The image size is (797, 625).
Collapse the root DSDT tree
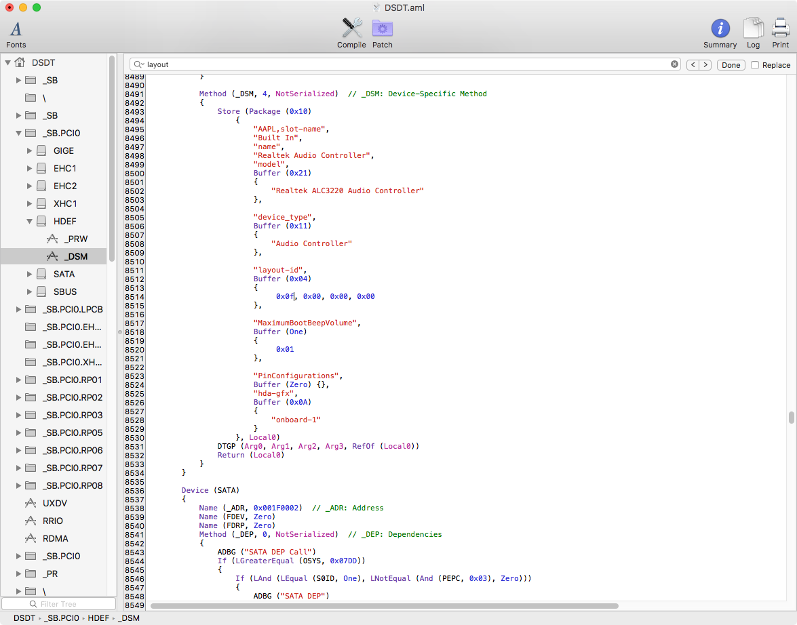[x=8, y=62]
